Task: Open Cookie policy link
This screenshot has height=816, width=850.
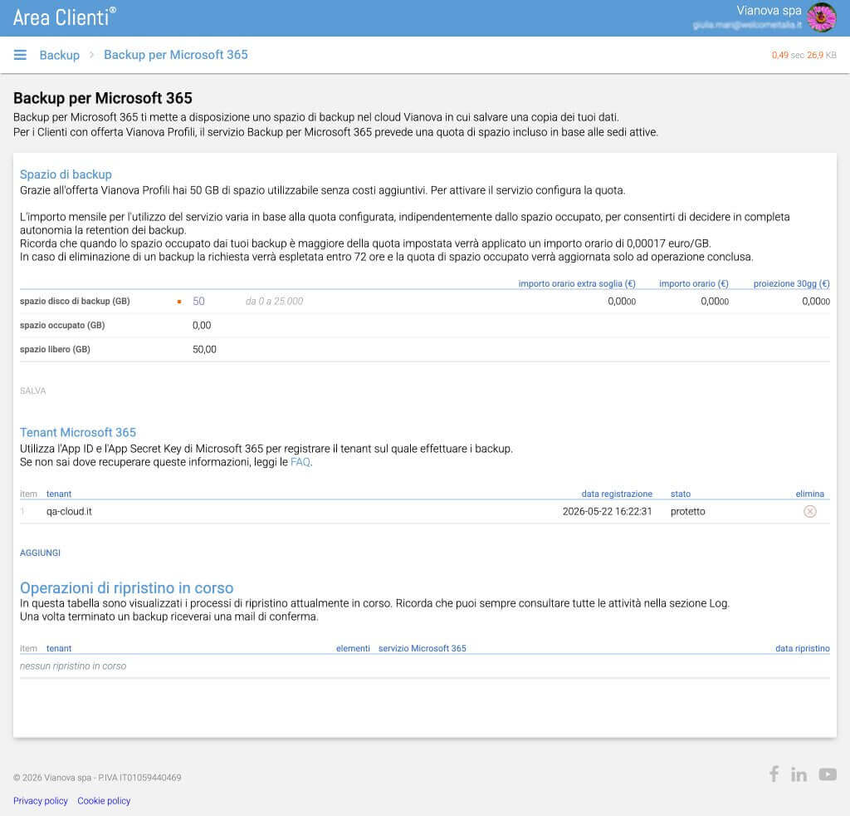Action: pos(104,801)
